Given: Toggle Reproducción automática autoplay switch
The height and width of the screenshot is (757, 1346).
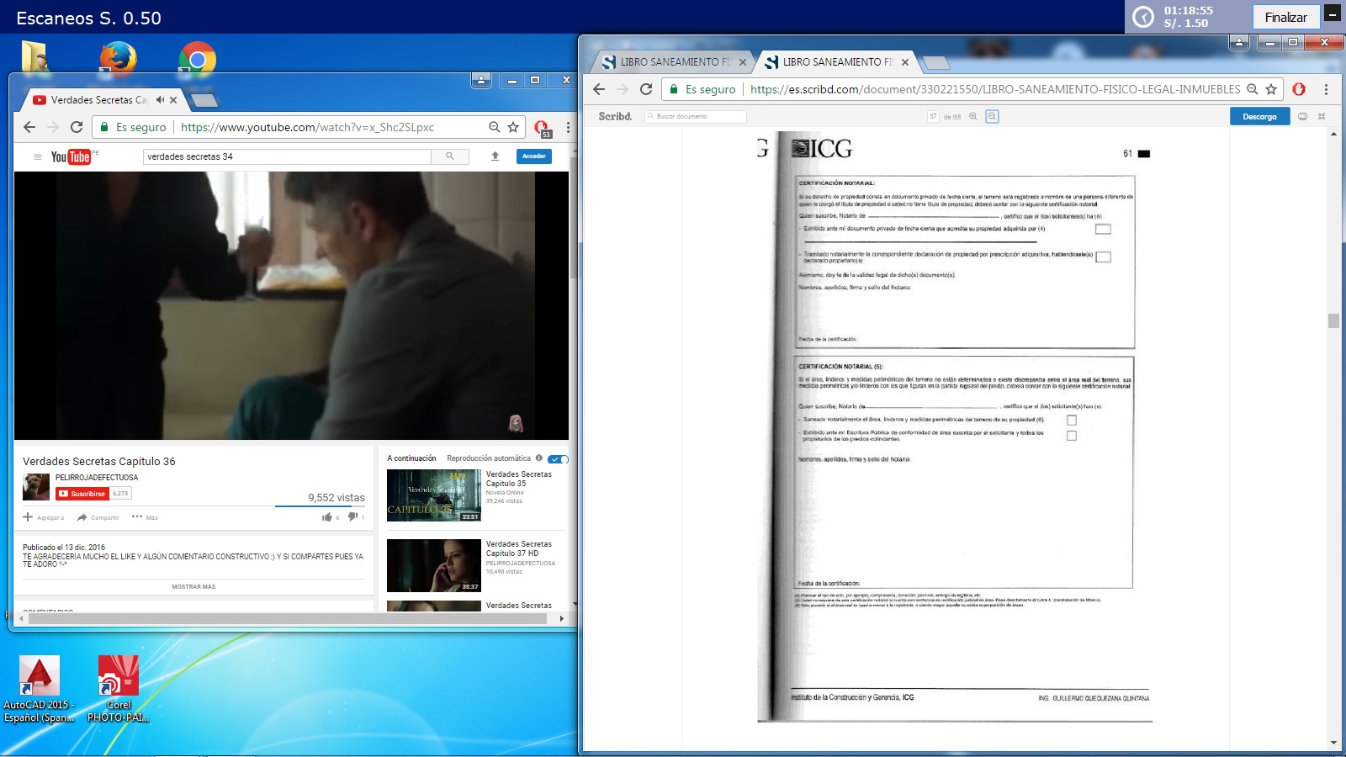Looking at the screenshot, I should (x=558, y=459).
